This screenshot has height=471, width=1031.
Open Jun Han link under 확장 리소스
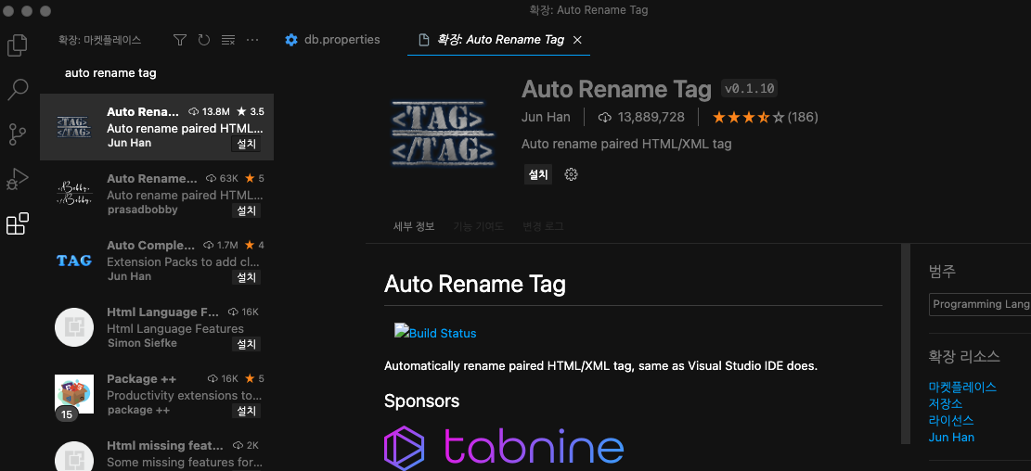[x=951, y=438]
